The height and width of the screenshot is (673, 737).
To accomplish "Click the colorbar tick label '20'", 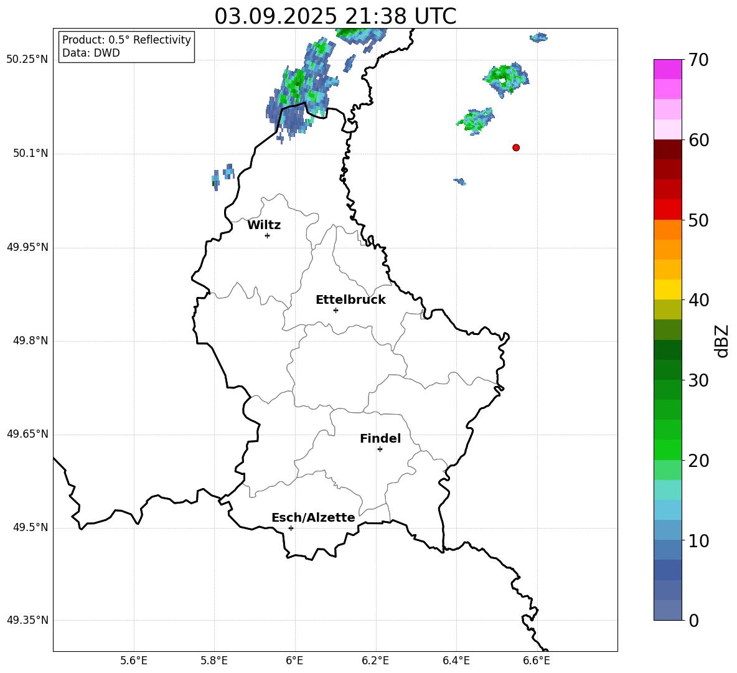I will [698, 461].
